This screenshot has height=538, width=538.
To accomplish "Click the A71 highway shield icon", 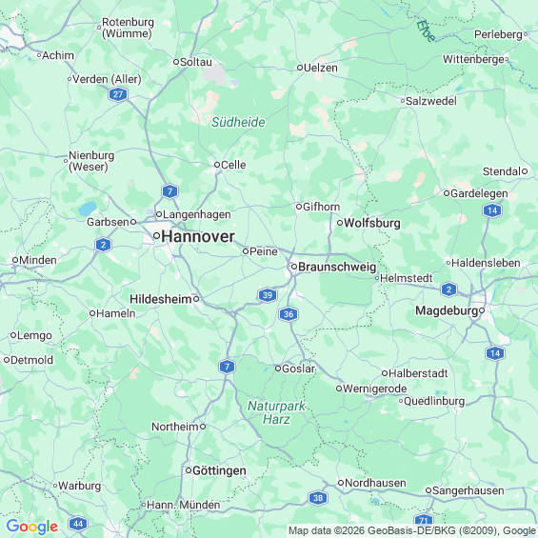I will tap(424, 521).
